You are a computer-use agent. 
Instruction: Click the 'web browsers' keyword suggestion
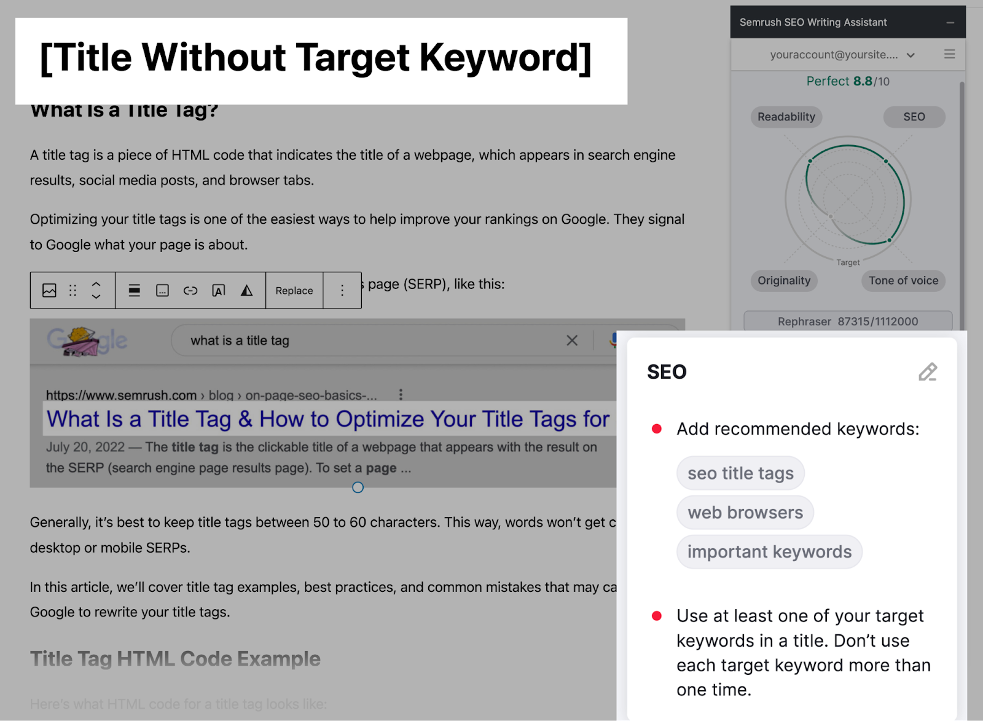[745, 512]
